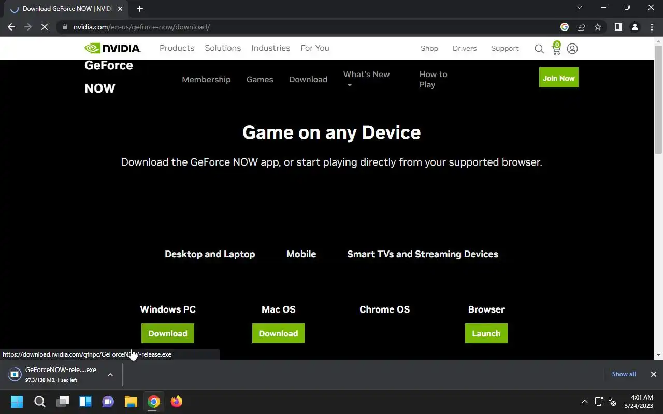Open the clock and date flyout

pos(638,402)
